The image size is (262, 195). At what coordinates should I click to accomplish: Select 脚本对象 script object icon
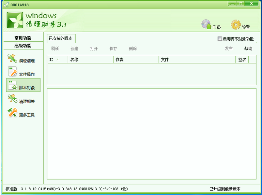(x=12, y=85)
